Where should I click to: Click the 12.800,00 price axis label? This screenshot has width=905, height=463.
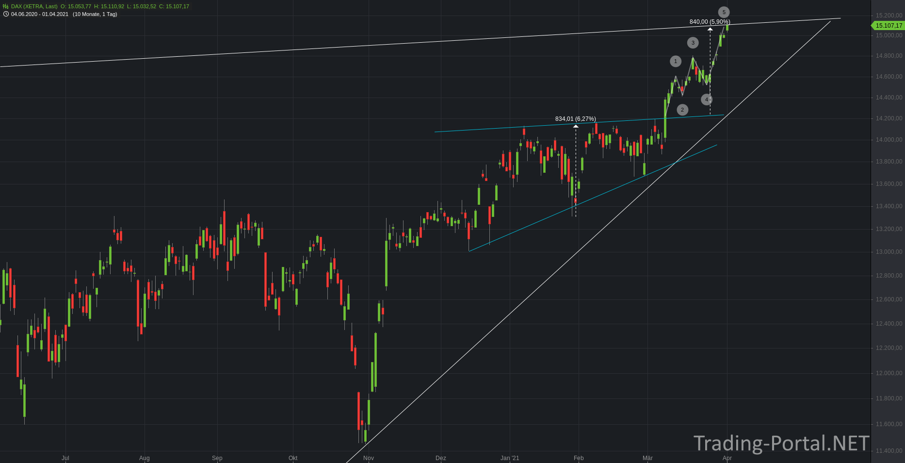pyautogui.click(x=889, y=276)
